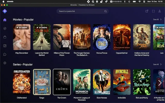
Task: Open Invincible series poster
Action: pyautogui.click(x=122, y=82)
